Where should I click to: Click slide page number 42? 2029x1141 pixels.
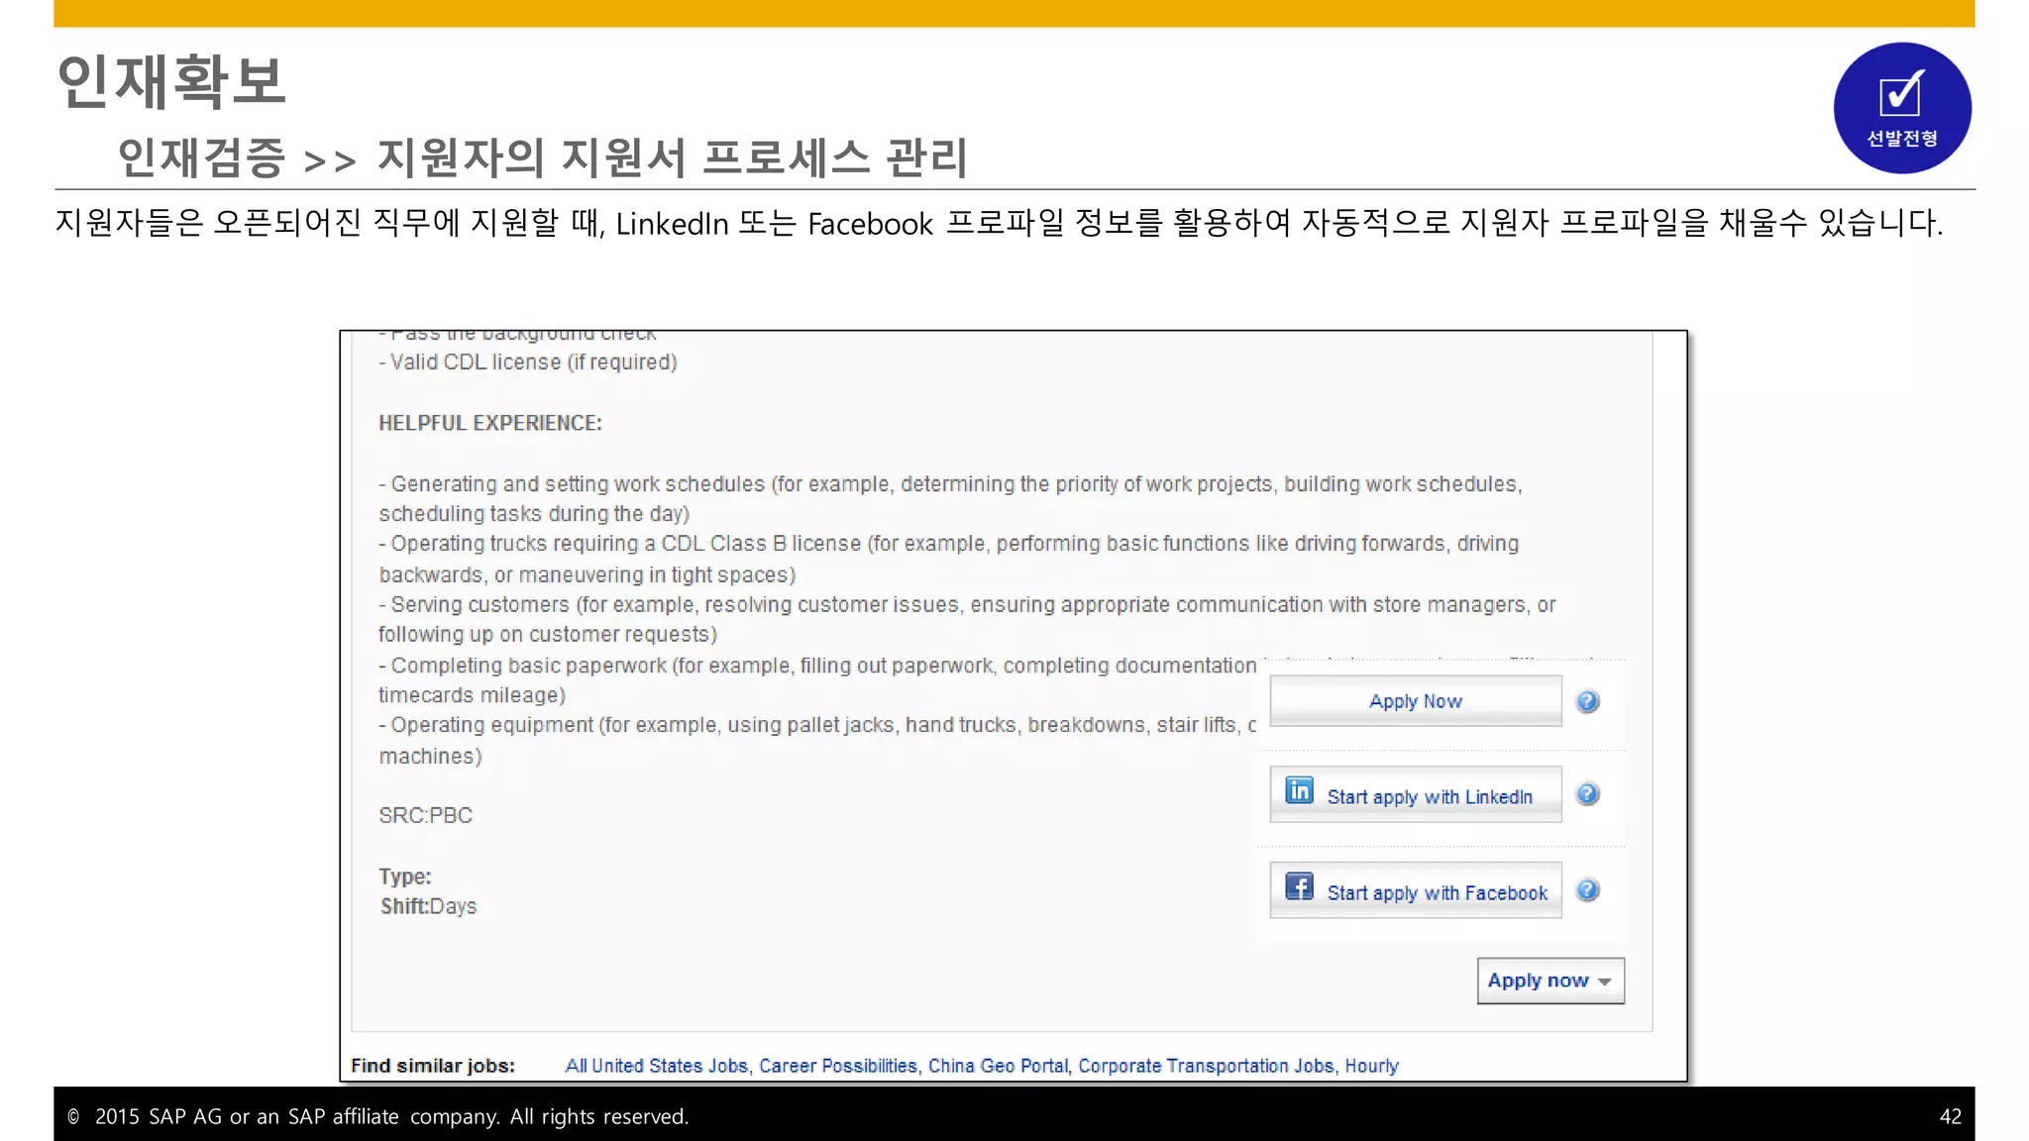point(1949,1116)
